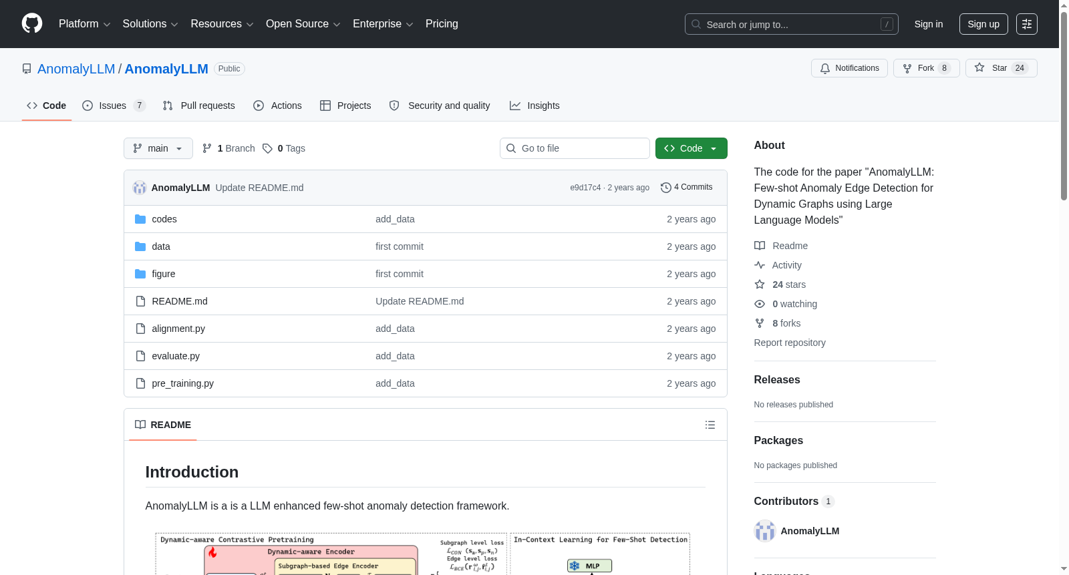Open the 'Update README.md' commit message in header row

tap(259, 188)
